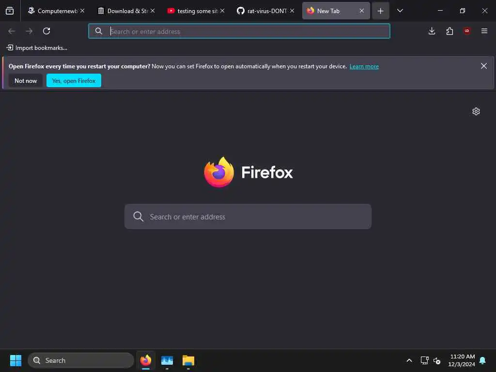Open new tab personalize gear icon
496x372 pixels.
click(476, 111)
